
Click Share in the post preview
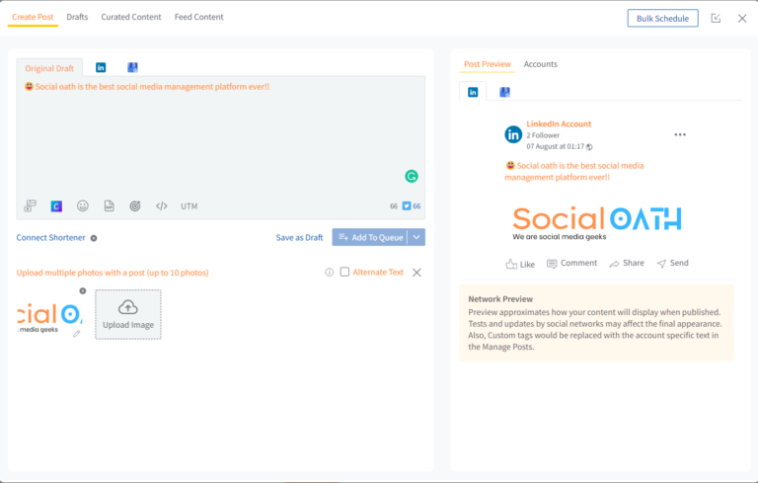pos(627,264)
